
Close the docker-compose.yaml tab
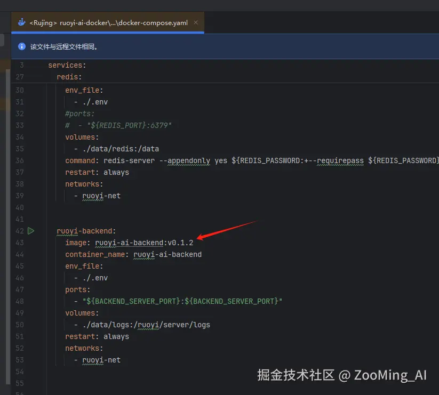click(196, 22)
